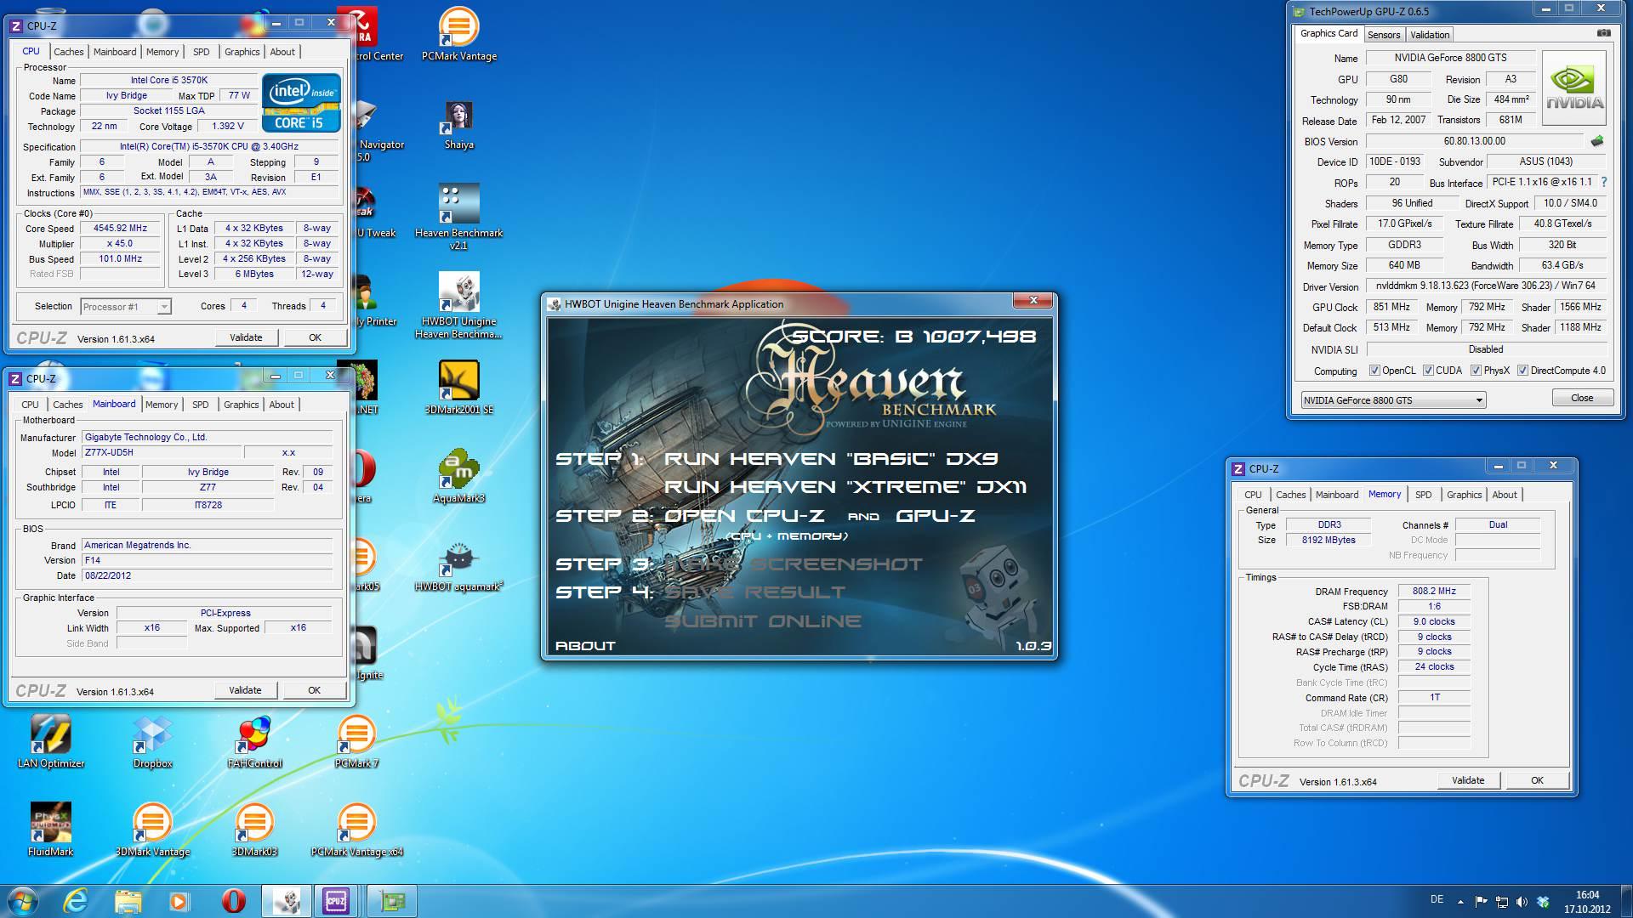Click DE language indicator in taskbar
Screen dimensions: 1633x918
(1437, 899)
